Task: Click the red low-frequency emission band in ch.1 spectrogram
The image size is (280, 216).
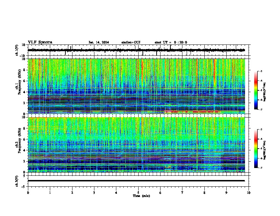Action: tap(192, 112)
